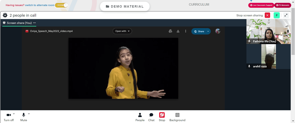Click the red stop screen sharing X

(267, 15)
